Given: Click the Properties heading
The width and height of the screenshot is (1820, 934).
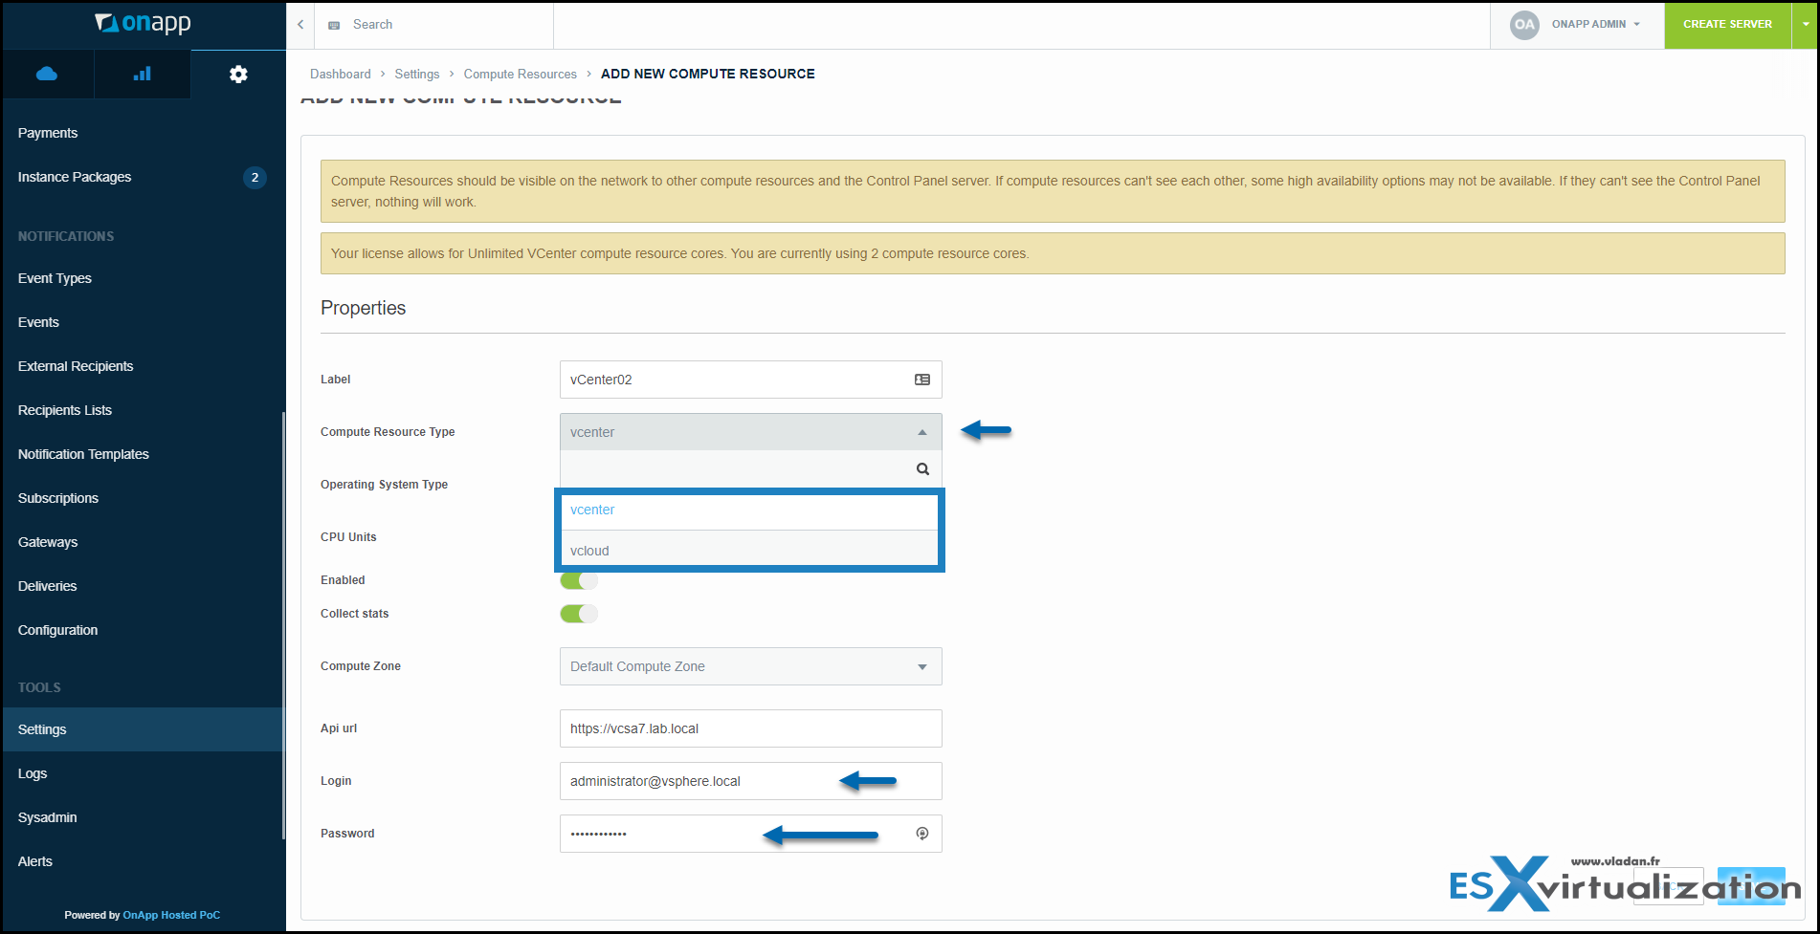Looking at the screenshot, I should click(x=364, y=308).
